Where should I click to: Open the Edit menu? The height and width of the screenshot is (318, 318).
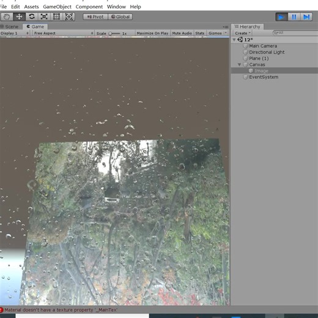[15, 7]
